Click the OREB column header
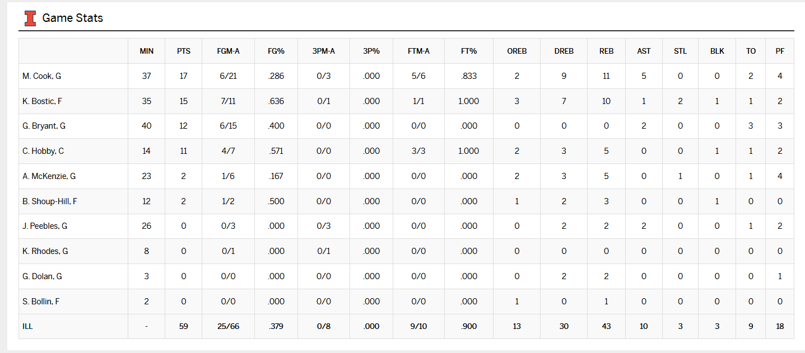This screenshot has width=805, height=353. tap(516, 51)
